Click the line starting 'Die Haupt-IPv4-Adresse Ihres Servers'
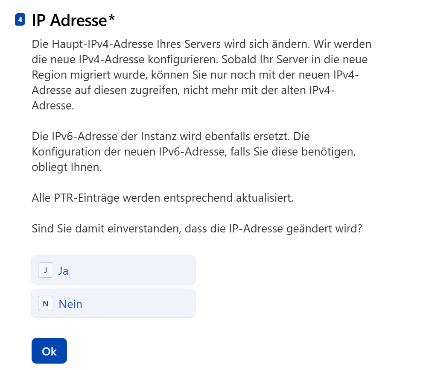426x370 pixels. (201, 44)
